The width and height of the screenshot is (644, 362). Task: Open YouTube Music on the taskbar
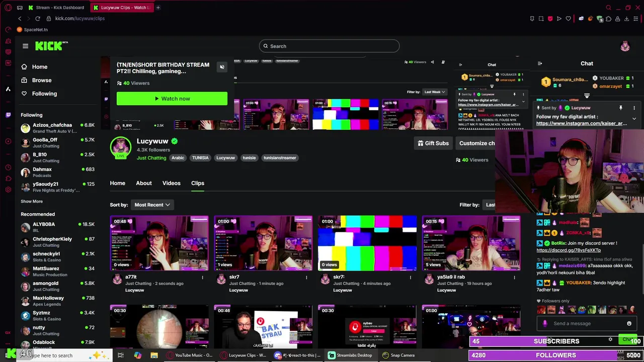click(190, 355)
